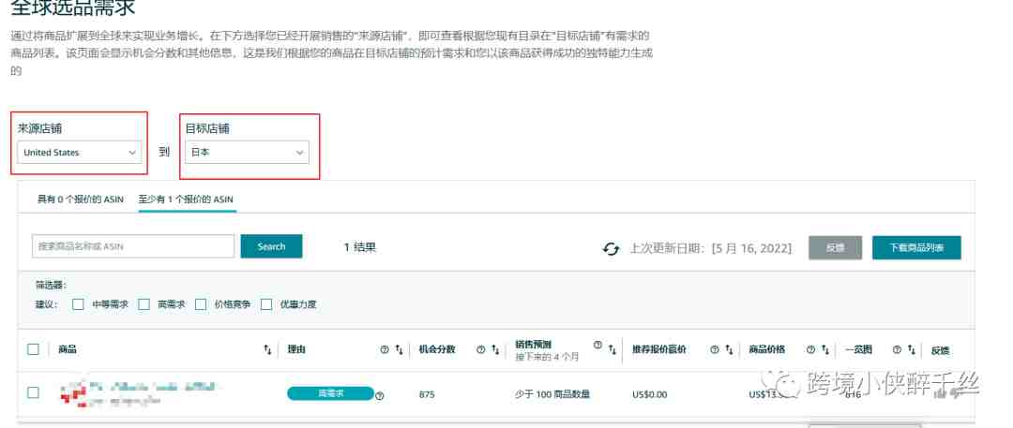Enable the 价格竞争 filter checkbox
Image resolution: width=1013 pixels, height=428 pixels.
[x=201, y=304]
